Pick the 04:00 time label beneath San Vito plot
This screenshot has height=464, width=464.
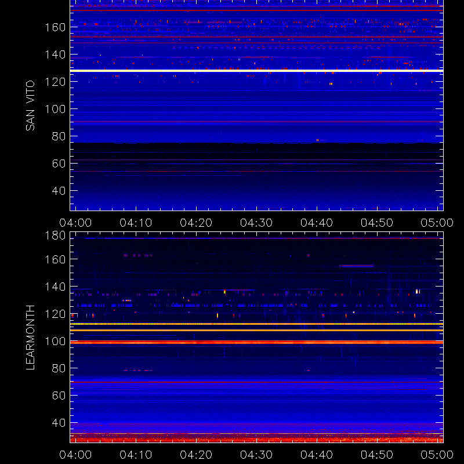point(75,223)
